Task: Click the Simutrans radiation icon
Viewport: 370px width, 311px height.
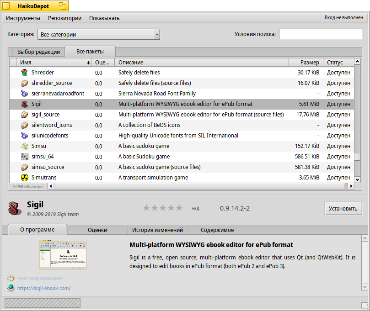Action: point(24,177)
